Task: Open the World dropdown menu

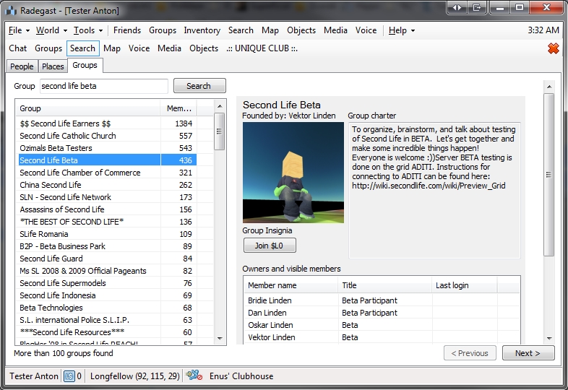Action: click(51, 30)
